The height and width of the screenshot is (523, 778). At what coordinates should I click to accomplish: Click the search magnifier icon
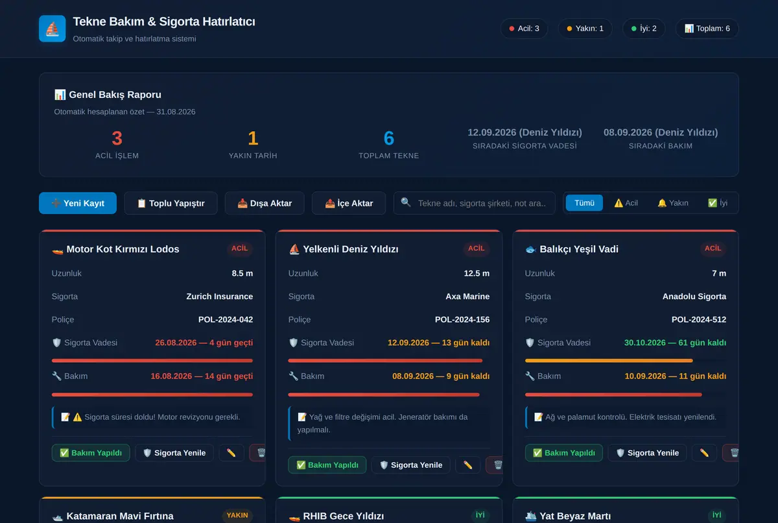406,202
